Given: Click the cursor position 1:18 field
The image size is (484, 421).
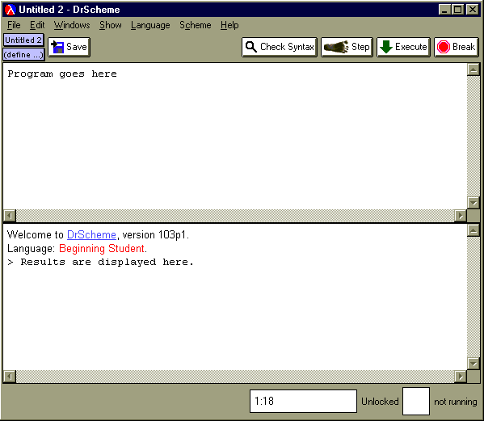Looking at the screenshot, I should point(303,401).
